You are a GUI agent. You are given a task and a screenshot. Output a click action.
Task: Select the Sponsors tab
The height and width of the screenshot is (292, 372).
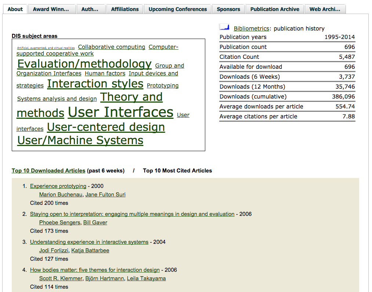click(228, 9)
